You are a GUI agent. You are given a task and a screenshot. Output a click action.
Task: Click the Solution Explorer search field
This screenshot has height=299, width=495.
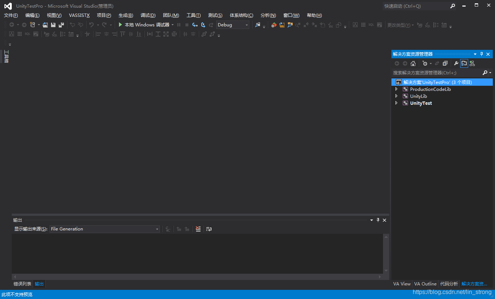point(436,73)
